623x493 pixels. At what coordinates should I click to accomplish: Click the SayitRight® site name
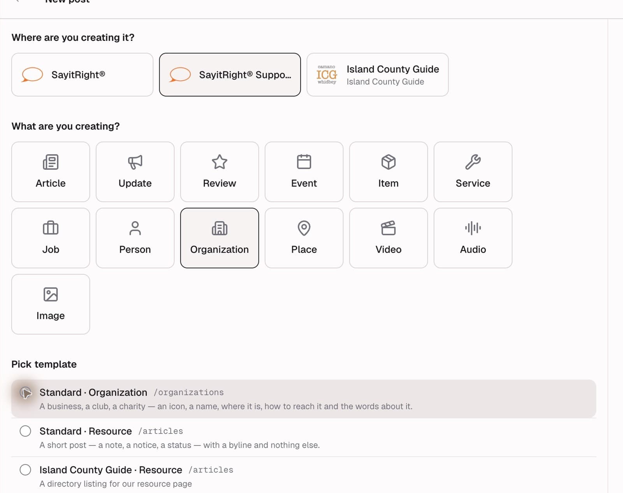coord(78,75)
